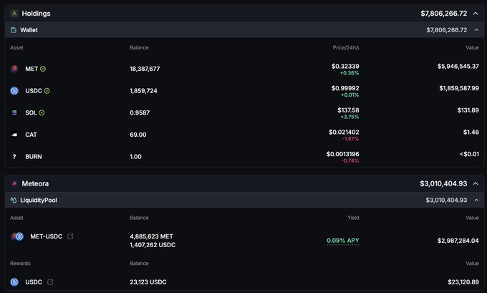Viewport: 487px width, 293px height.
Task: Click the USDC token icon in Wallet
Action: point(14,91)
